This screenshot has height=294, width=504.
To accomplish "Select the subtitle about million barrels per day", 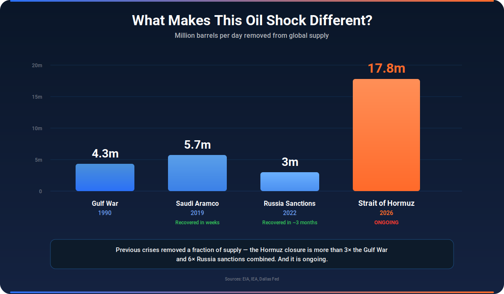I will 252,36.
